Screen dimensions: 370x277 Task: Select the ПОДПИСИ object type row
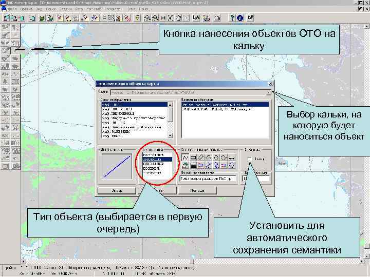[157, 168]
